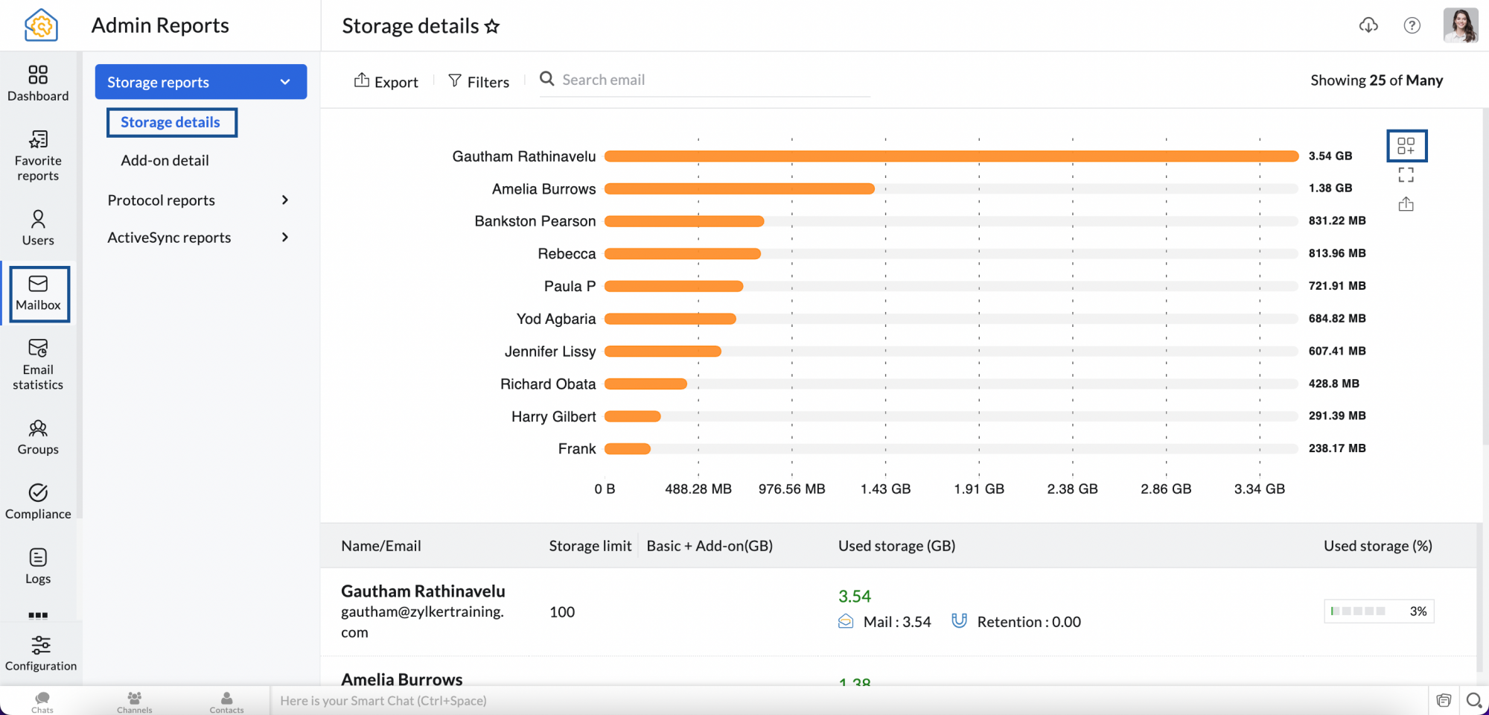
Task: Open the Dashboard section icon
Action: [38, 83]
